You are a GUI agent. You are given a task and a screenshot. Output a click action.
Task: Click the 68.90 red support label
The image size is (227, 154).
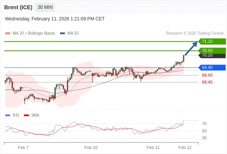tap(207, 75)
